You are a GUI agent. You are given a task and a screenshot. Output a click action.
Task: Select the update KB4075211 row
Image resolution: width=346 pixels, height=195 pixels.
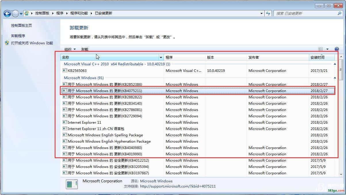pos(198,91)
